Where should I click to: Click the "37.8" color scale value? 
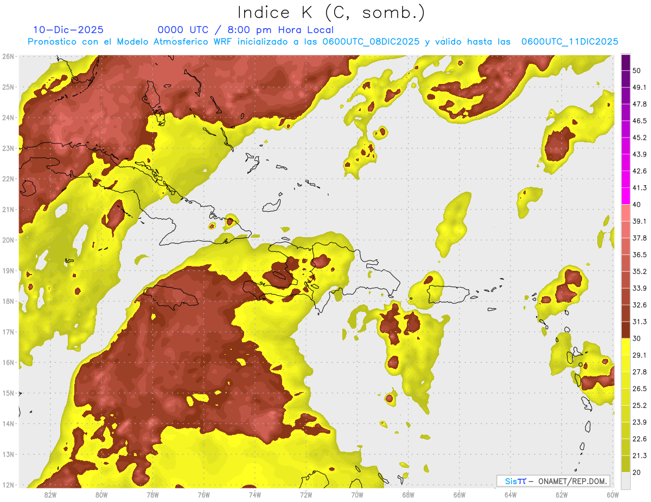pyautogui.click(x=640, y=238)
